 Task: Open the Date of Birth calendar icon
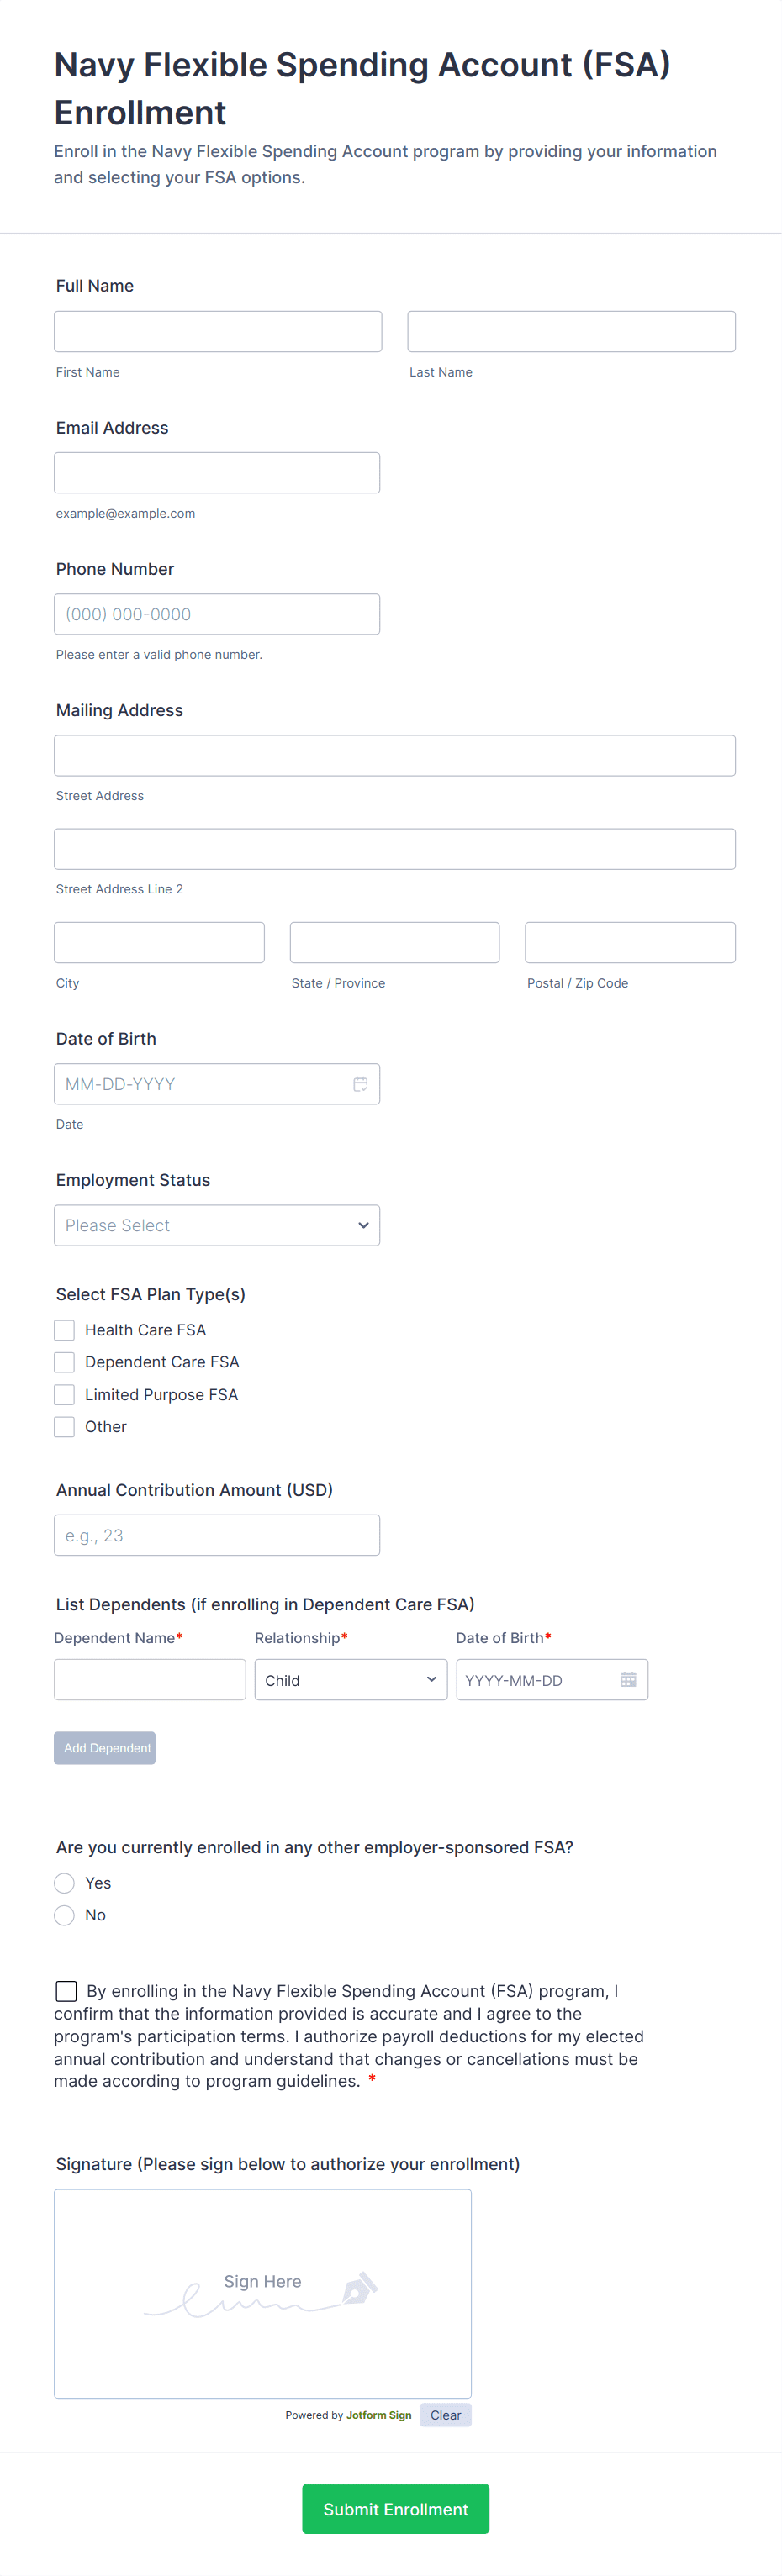tap(360, 1084)
